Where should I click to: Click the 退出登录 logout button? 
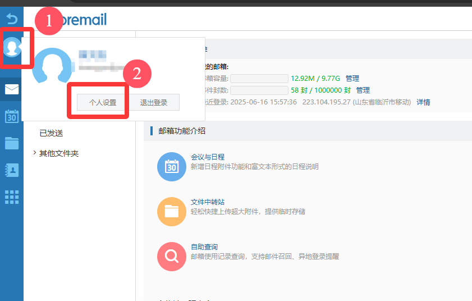[x=154, y=103]
